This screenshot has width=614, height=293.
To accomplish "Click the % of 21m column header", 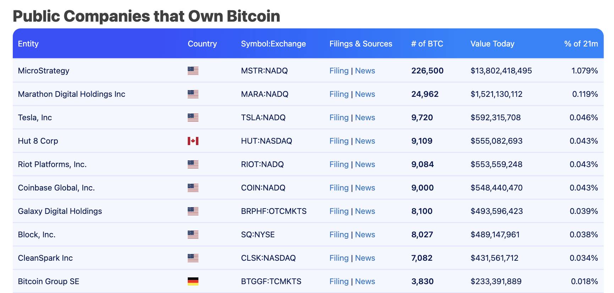I will tap(581, 44).
